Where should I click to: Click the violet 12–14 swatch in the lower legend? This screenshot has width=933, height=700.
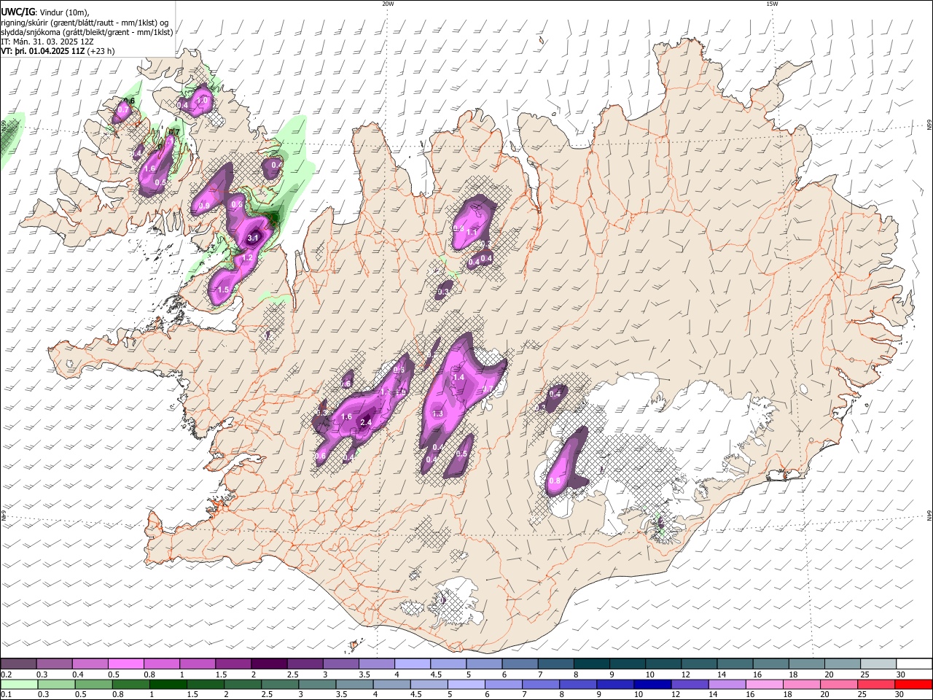click(x=689, y=684)
